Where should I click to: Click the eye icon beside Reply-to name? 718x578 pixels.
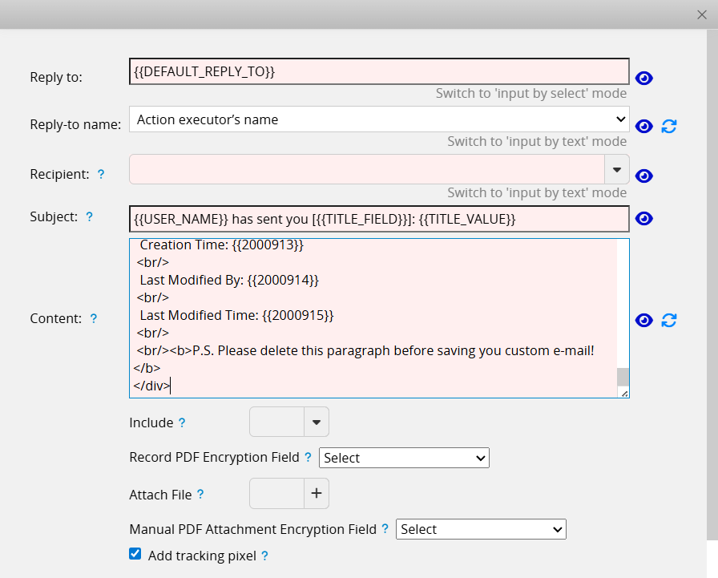pos(643,127)
